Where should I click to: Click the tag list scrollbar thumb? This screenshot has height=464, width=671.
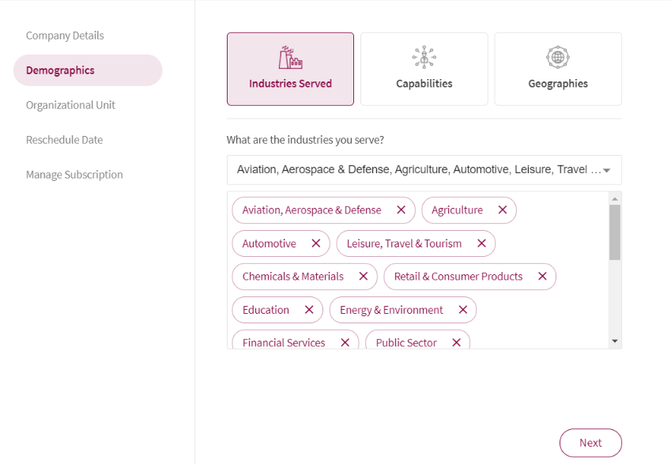tap(615, 232)
